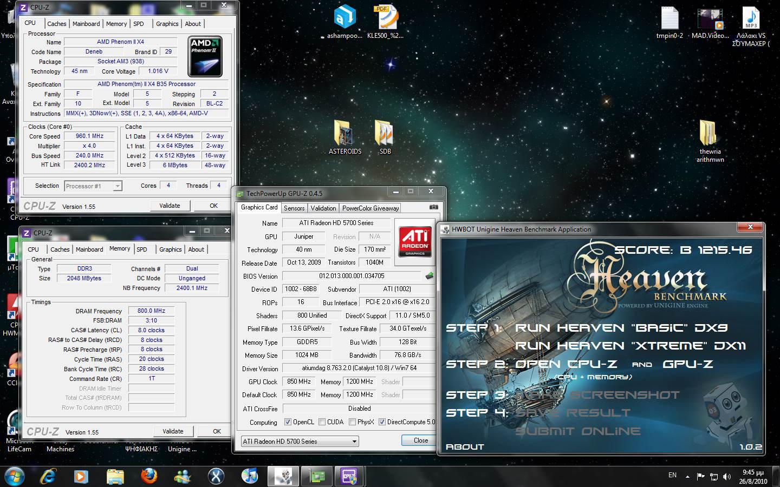
Task: Click the Specification field in CPU-Z
Action: point(146,84)
